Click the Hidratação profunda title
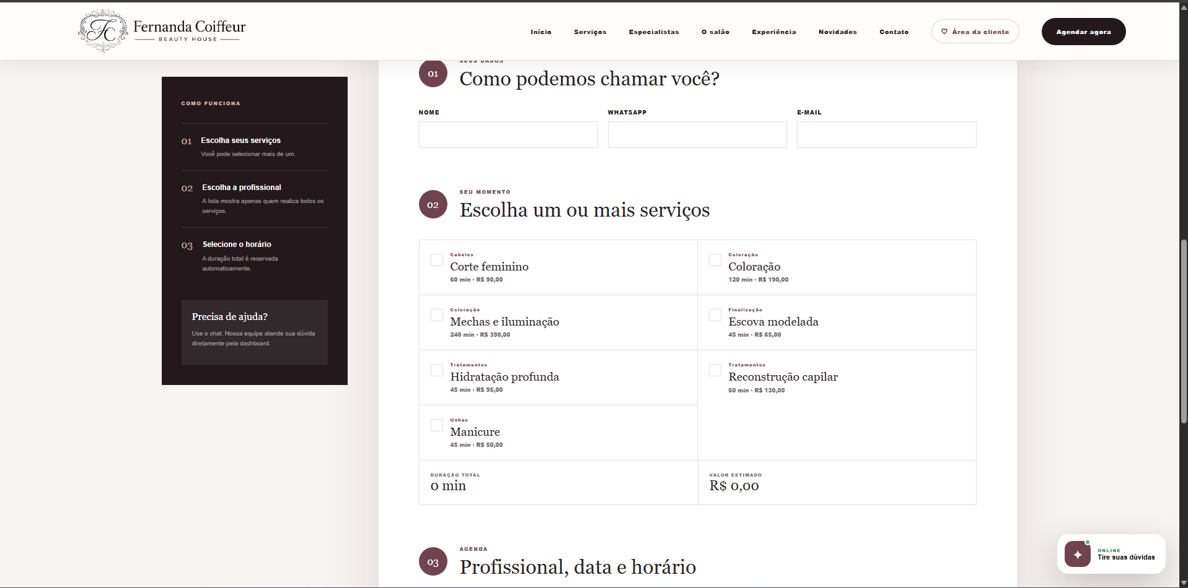 [504, 377]
